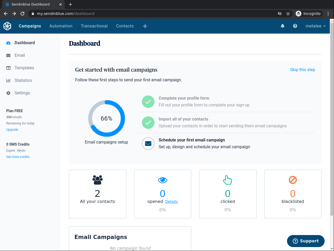Viewport: 334px width, 251px height.
Task: Reload the page with the refresh icon
Action: point(22,14)
